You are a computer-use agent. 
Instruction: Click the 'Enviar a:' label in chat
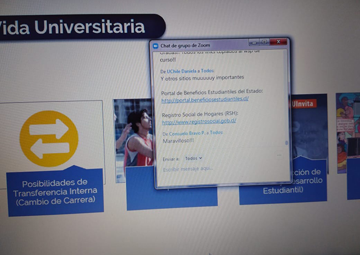coord(171,159)
